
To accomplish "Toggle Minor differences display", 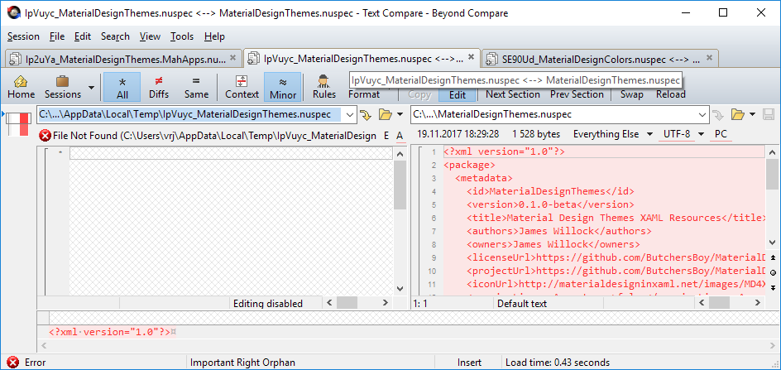I will pos(283,87).
